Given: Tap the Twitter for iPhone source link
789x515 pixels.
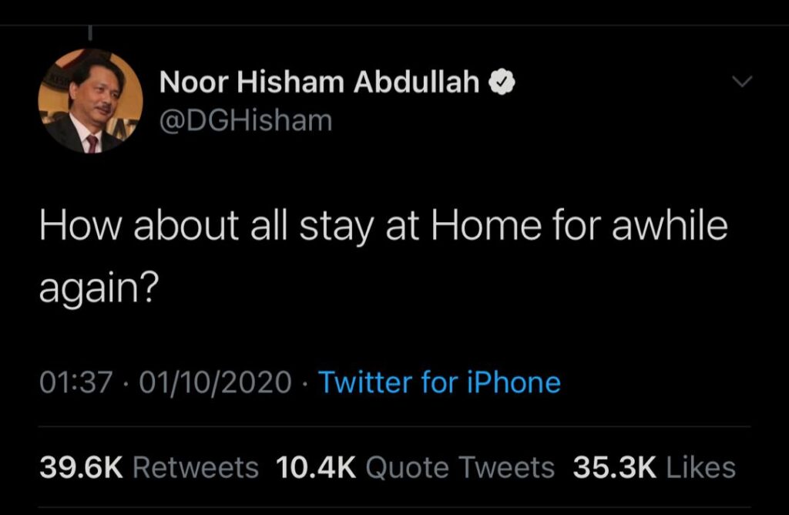Looking at the screenshot, I should (439, 382).
